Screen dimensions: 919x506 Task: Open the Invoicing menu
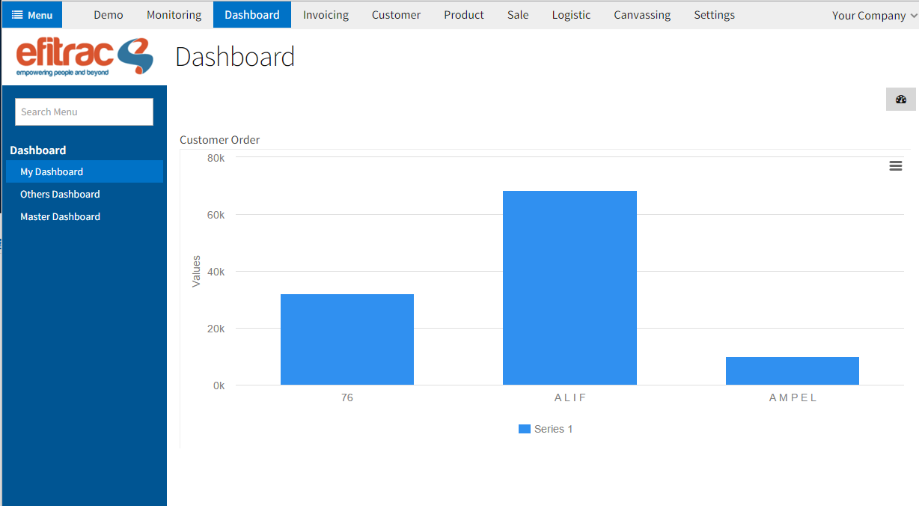pos(326,15)
